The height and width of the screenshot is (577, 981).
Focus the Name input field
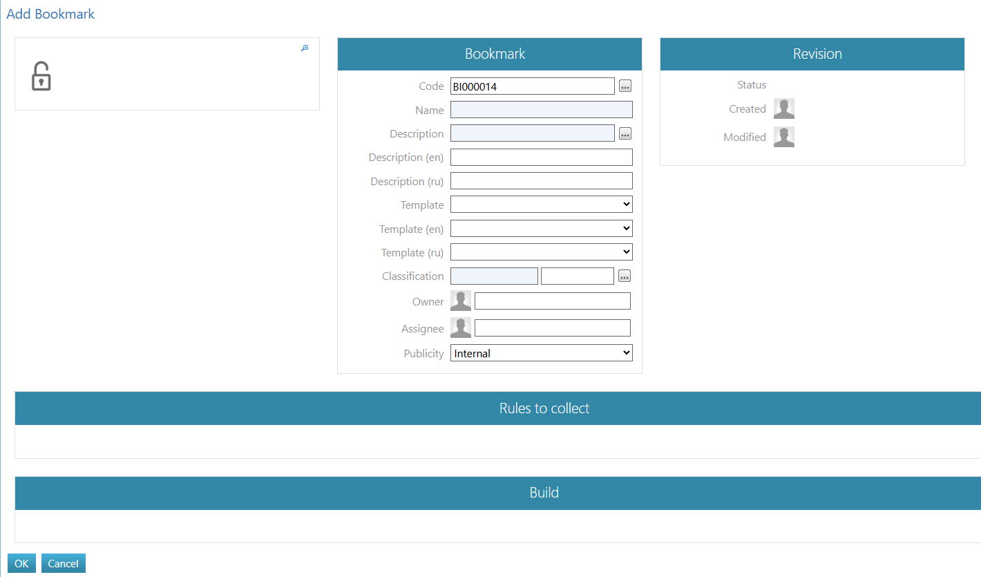(x=541, y=110)
